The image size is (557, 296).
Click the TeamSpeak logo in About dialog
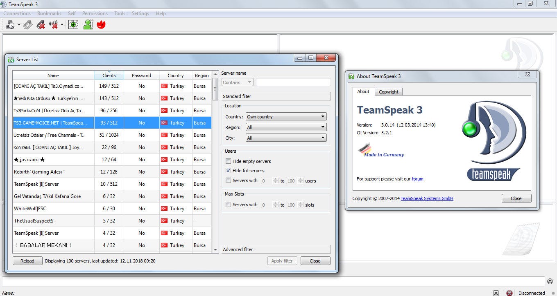pyautogui.click(x=494, y=141)
